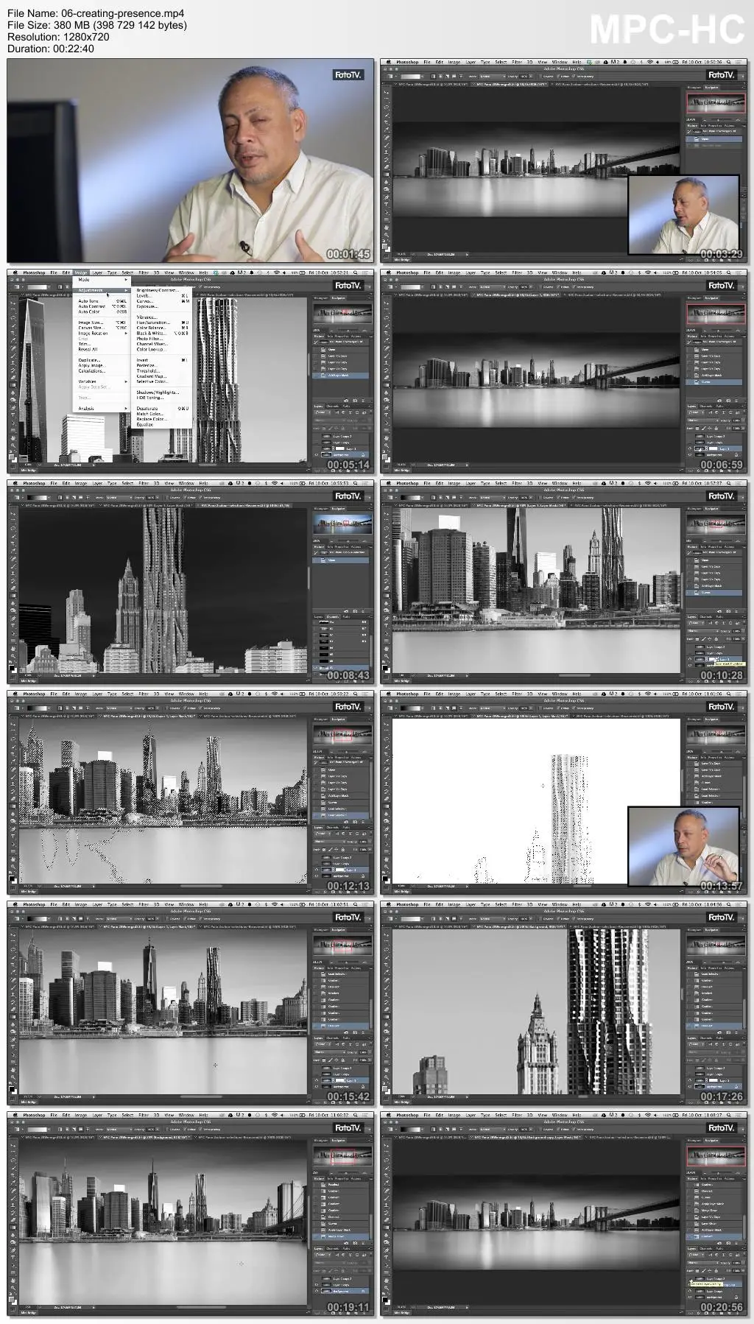The image size is (754, 1324).
Task: Open Image menu in 00:05:14 frame
Action: (81, 272)
